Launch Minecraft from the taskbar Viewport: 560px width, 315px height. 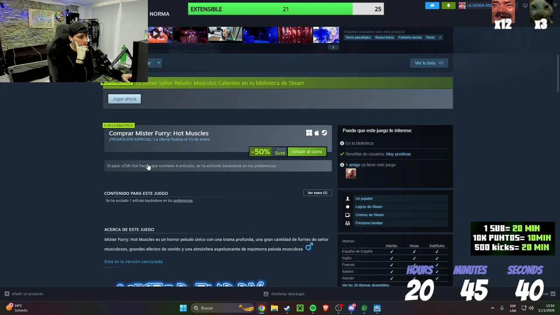pos(300,308)
